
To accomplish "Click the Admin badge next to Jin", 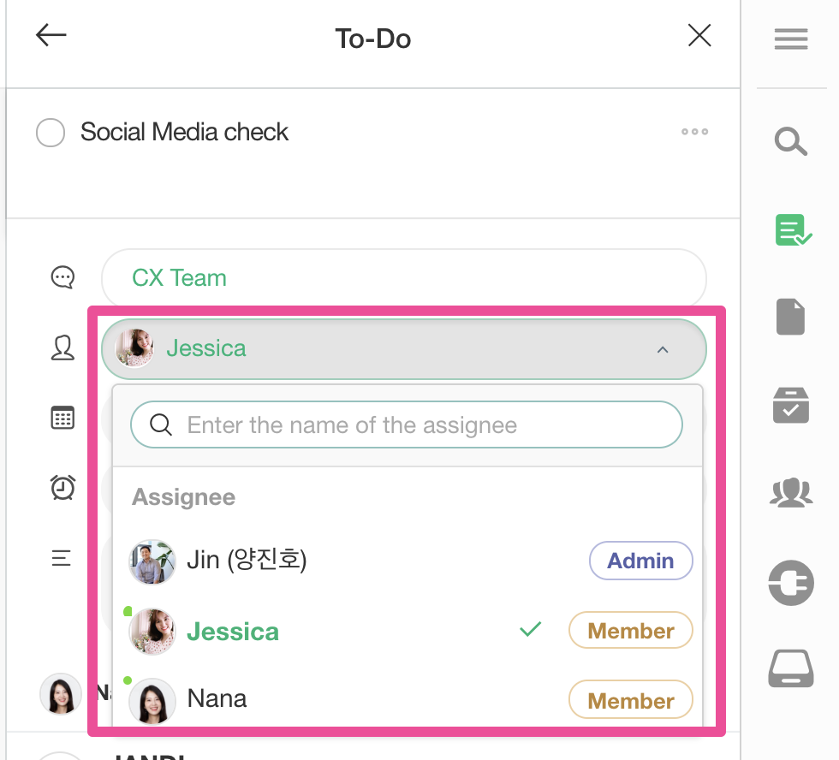I will pyautogui.click(x=640, y=561).
